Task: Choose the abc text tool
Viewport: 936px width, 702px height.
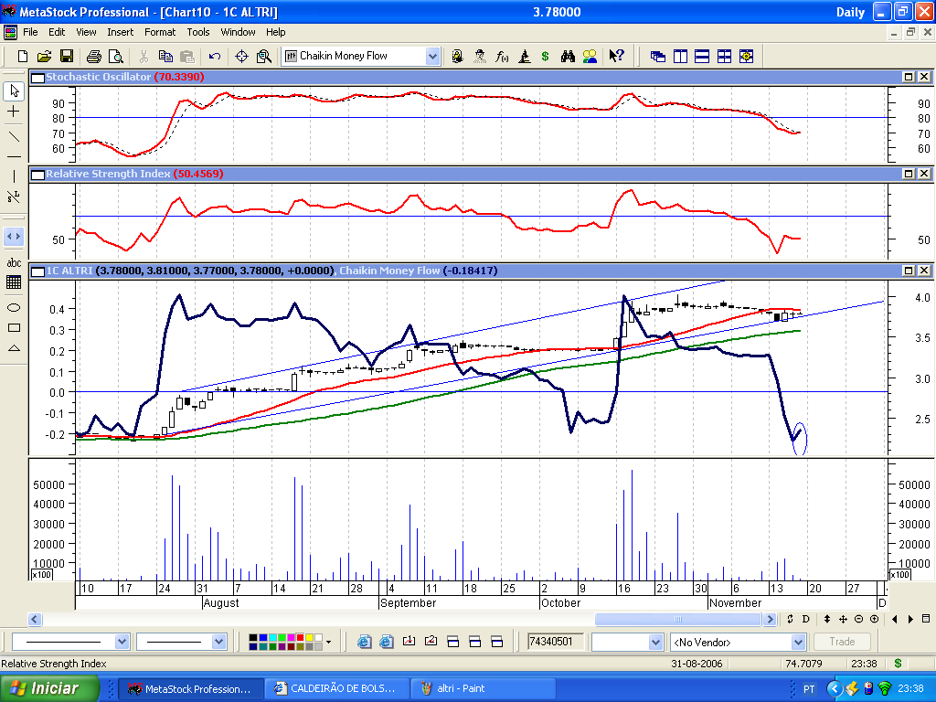Action: point(14,263)
